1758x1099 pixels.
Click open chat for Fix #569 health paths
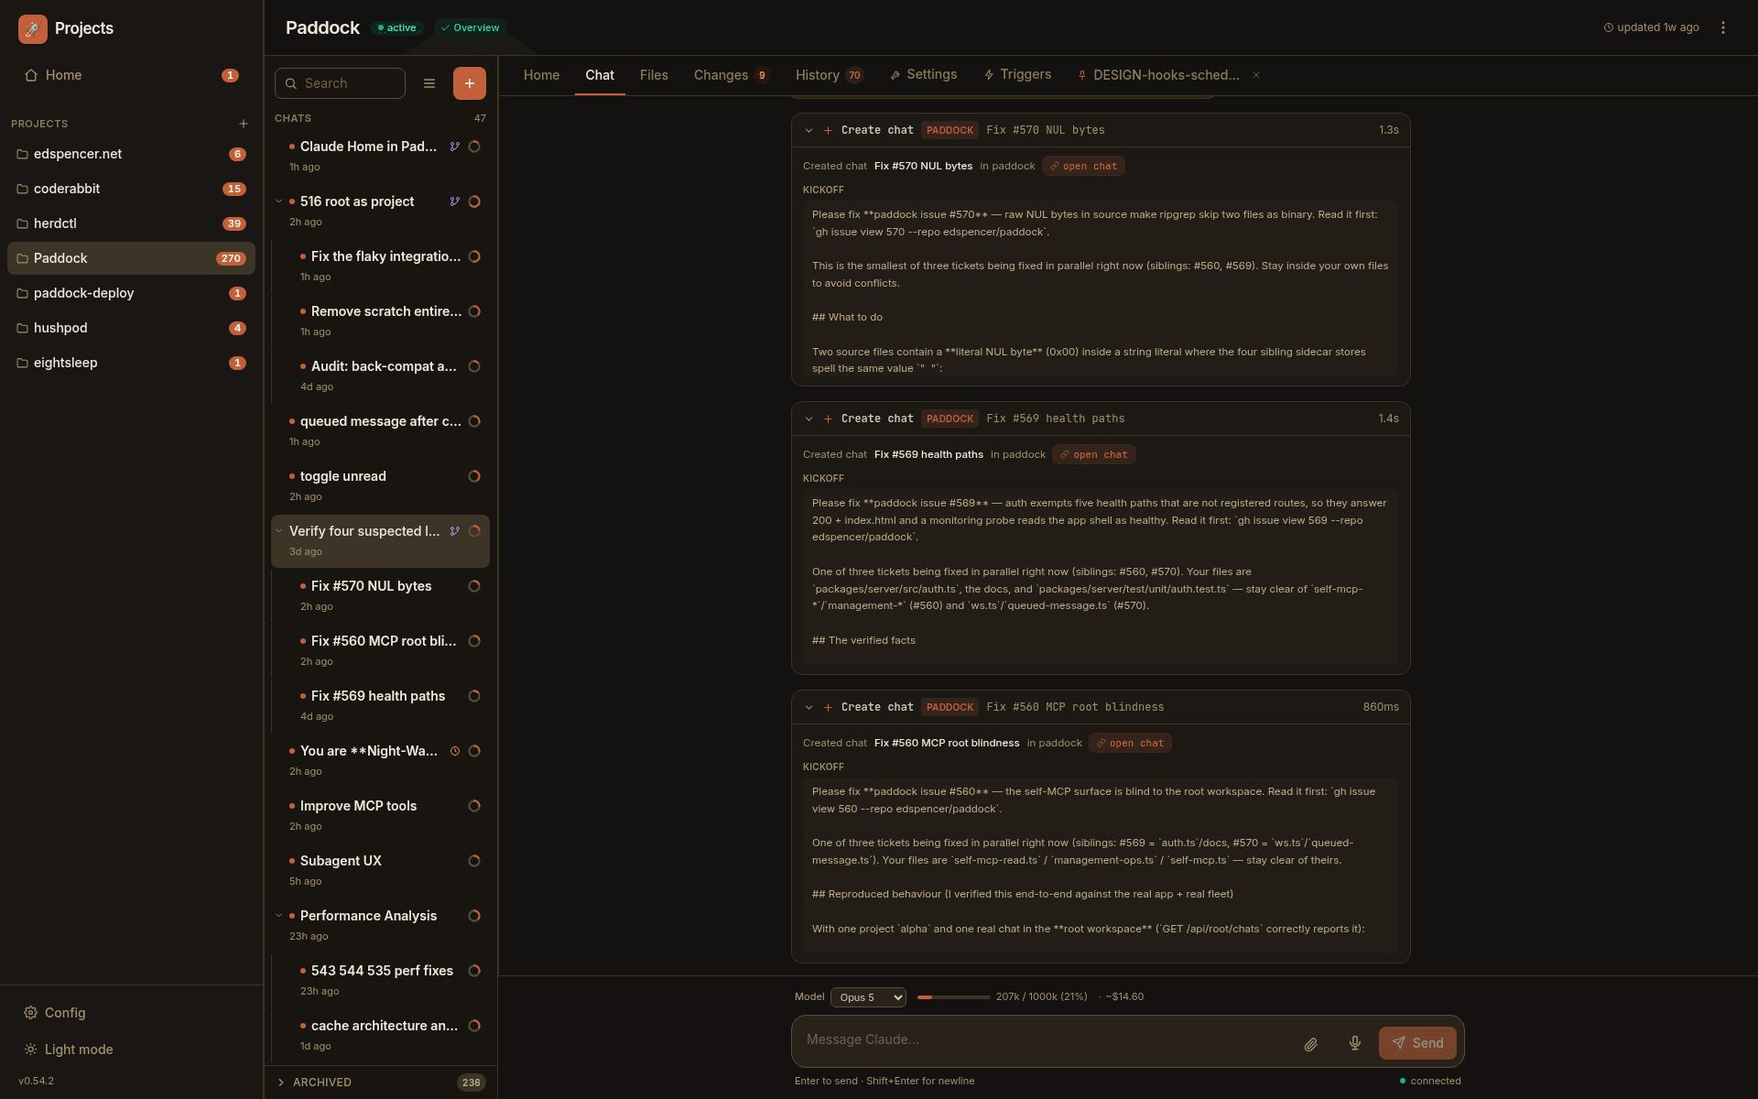coord(1094,454)
